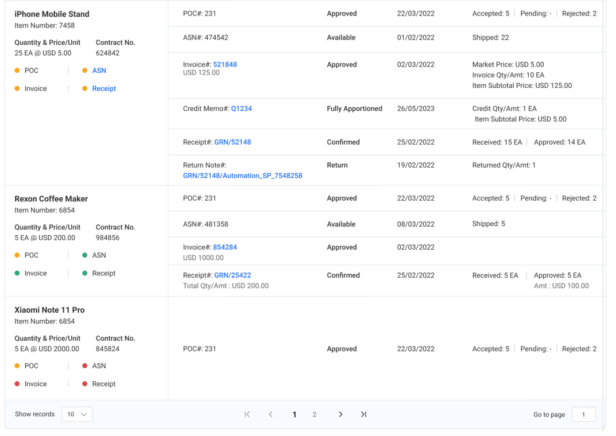The height and width of the screenshot is (436, 616).
Task: Click USD 125.00 under invoice 521848
Action: [201, 73]
